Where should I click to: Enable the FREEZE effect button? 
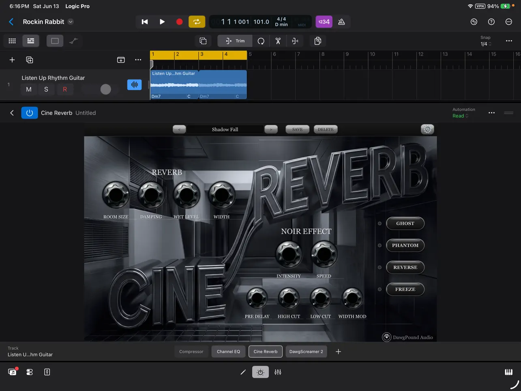tap(405, 289)
